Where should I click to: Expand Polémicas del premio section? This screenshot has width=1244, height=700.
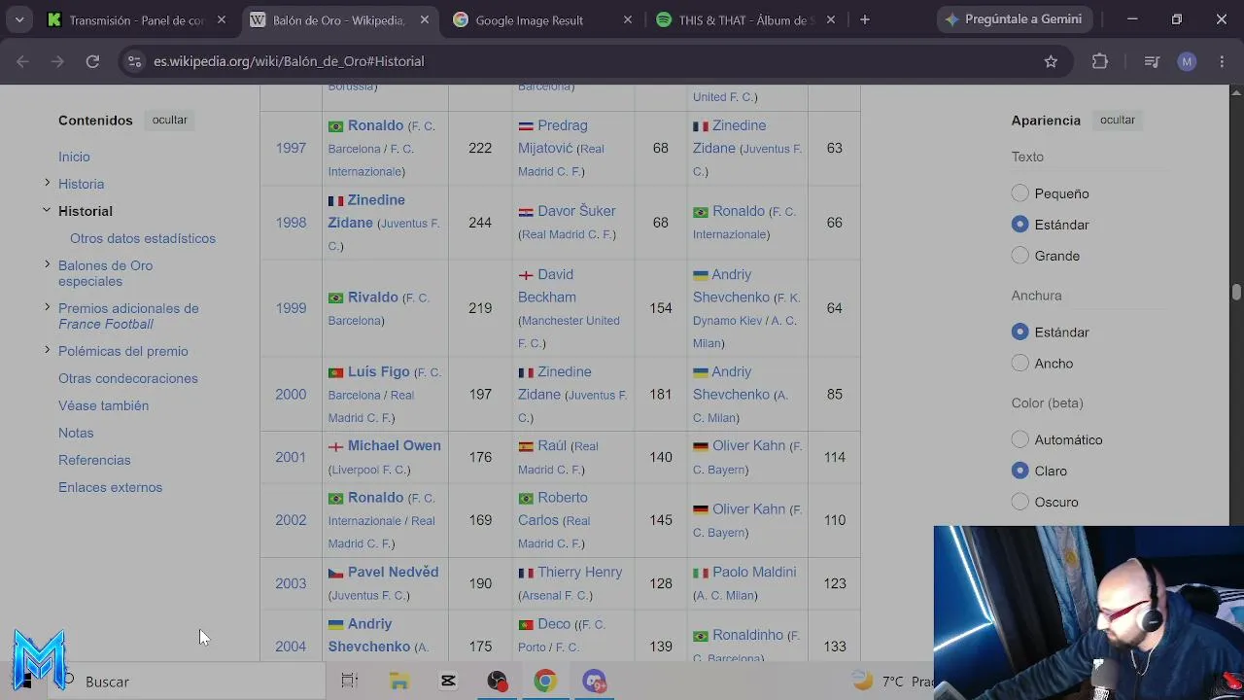(x=47, y=350)
